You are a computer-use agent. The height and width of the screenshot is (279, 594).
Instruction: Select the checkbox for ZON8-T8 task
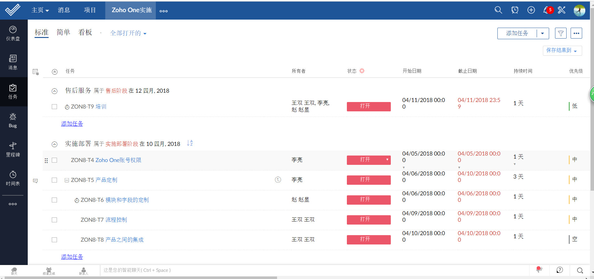point(55,240)
